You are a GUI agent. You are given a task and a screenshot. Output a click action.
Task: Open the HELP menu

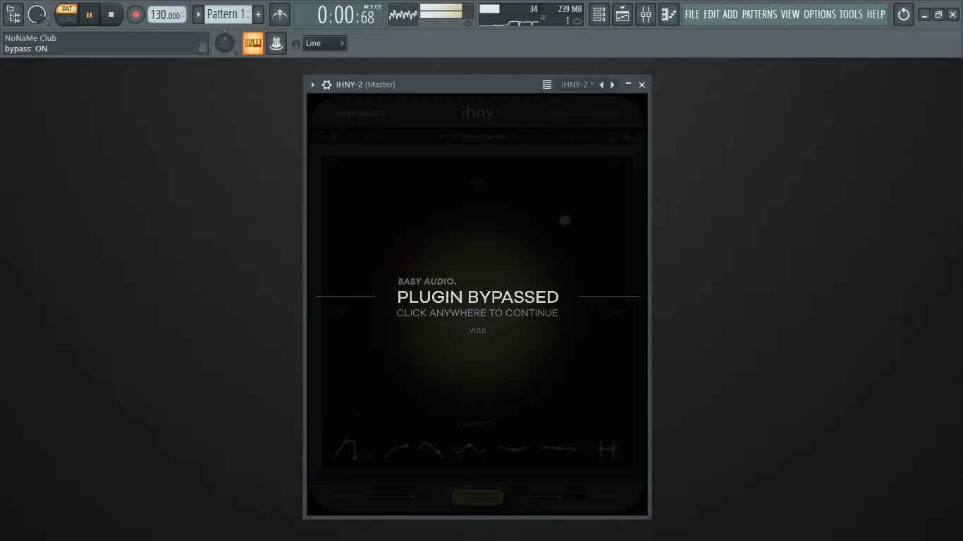coord(876,14)
